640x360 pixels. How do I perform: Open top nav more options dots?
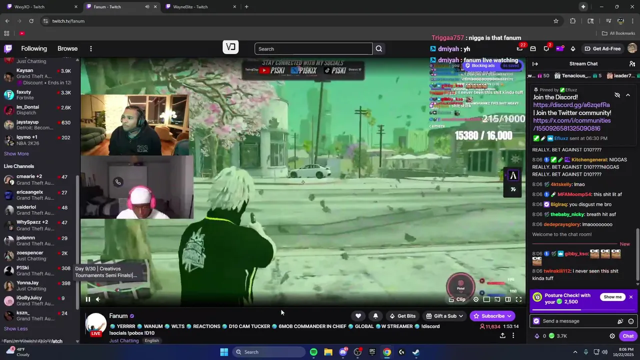click(91, 48)
